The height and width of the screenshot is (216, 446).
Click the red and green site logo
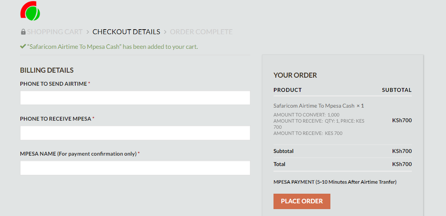[x=30, y=11]
